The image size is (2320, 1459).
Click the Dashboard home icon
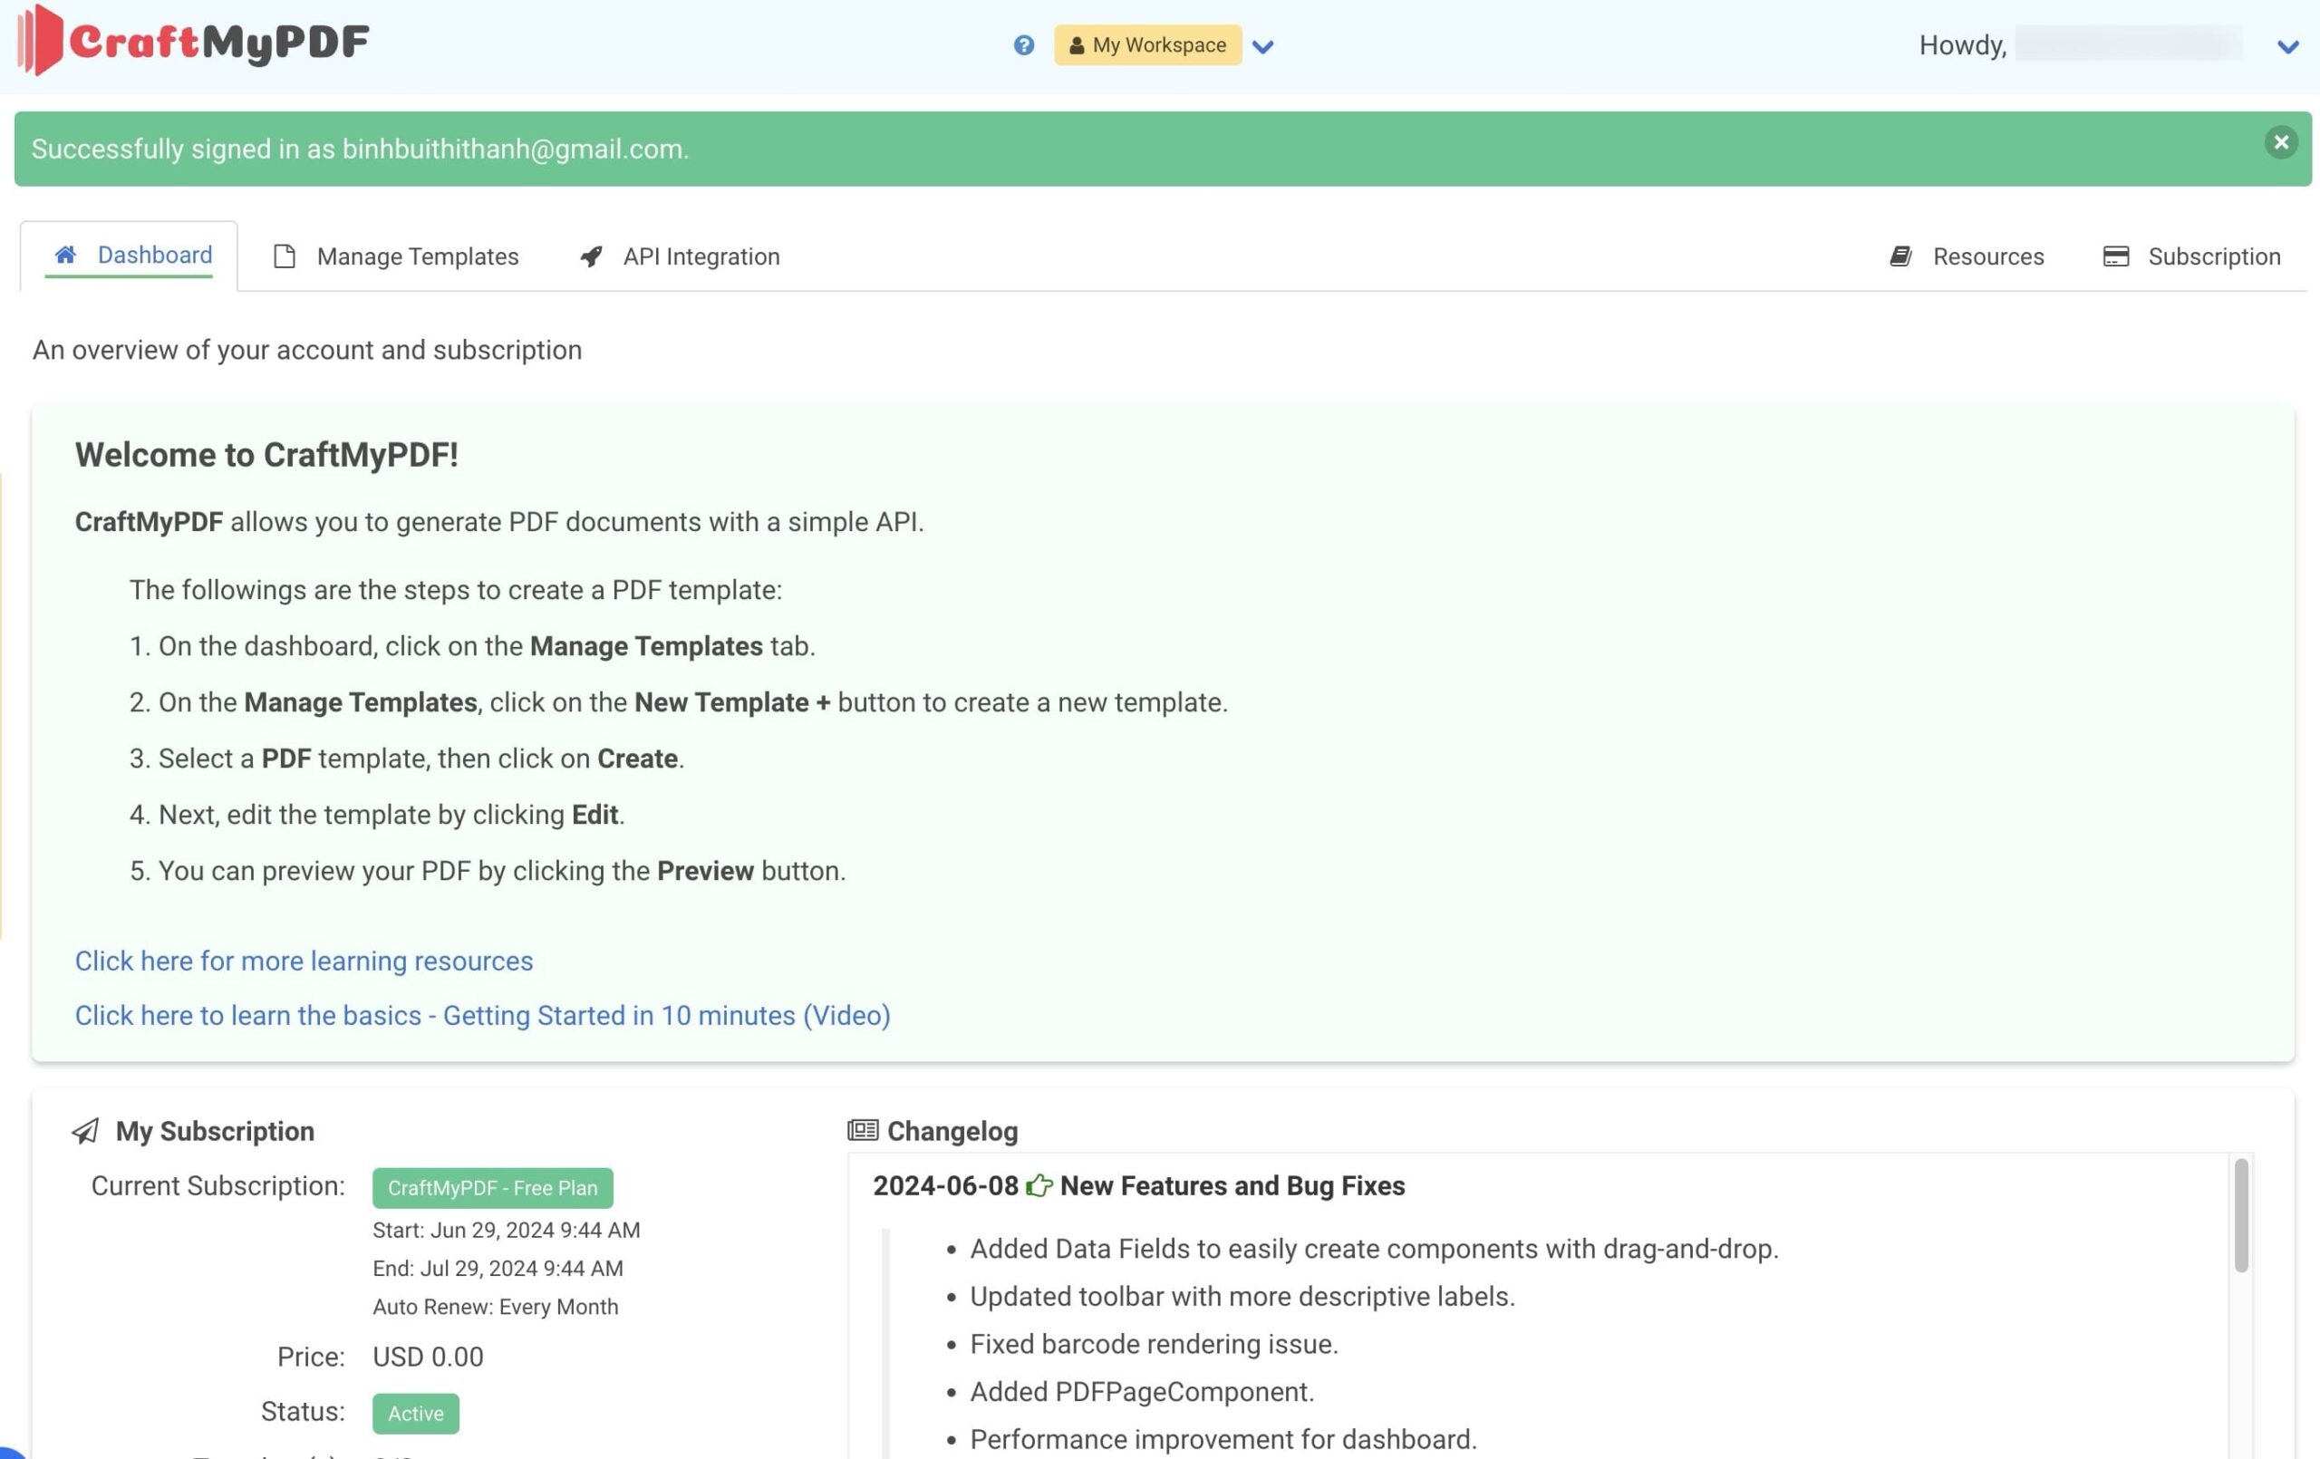[65, 255]
